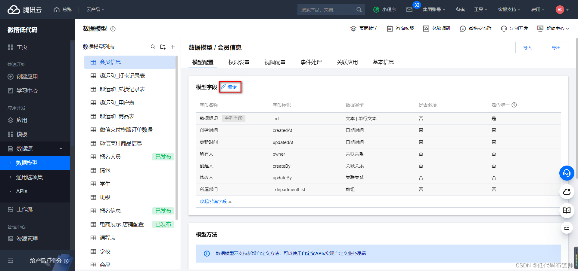Switch to 模型配置 tab
Screen dimensions: 578x271
coord(203,62)
